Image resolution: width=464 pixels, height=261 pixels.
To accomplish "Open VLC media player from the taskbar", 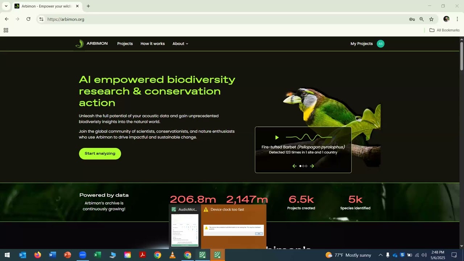I will pos(173,255).
